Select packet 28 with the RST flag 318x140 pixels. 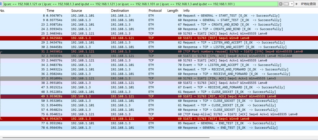tap(147, 38)
